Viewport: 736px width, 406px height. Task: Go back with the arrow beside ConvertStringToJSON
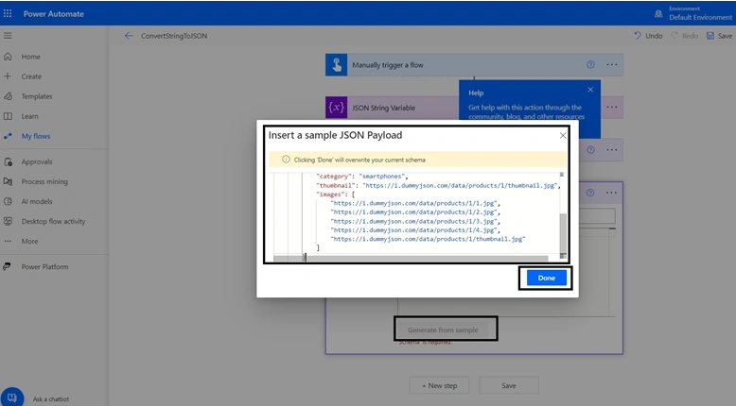coord(129,36)
